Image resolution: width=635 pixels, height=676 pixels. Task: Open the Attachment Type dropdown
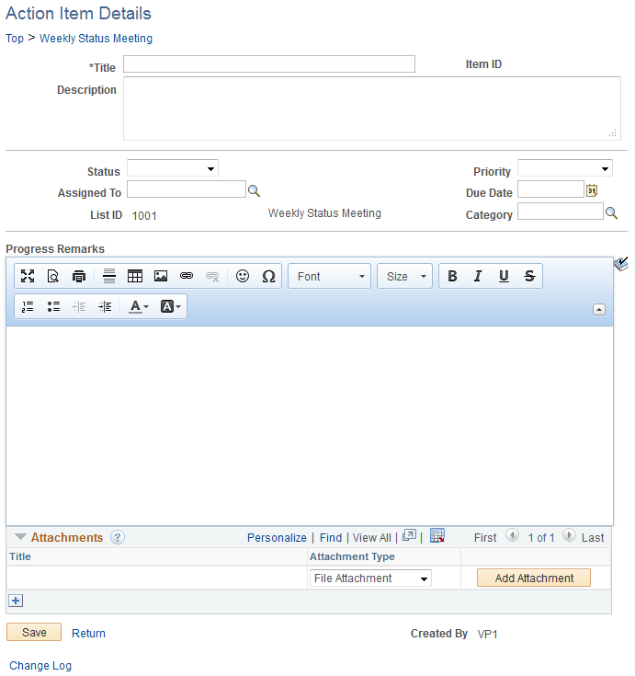(x=370, y=579)
